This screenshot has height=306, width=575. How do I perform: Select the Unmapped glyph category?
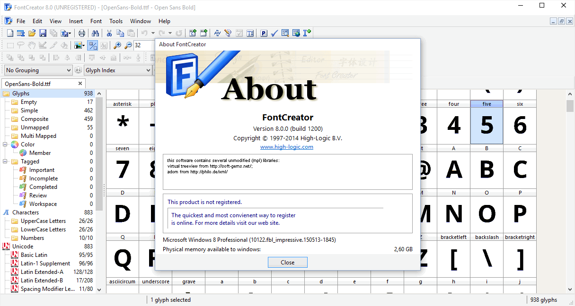(35, 127)
